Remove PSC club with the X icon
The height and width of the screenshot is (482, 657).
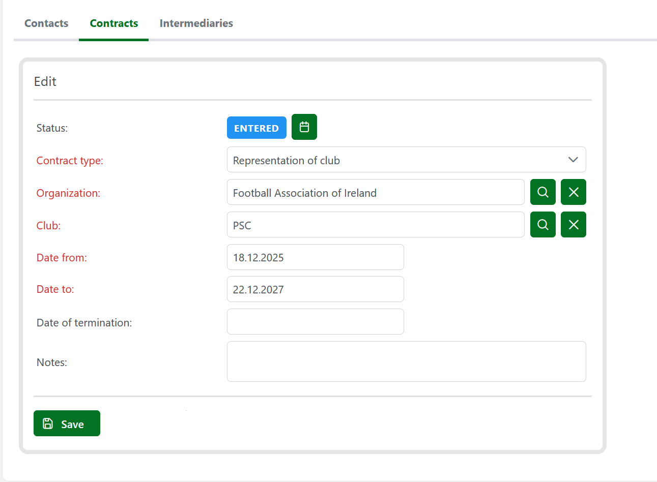[x=573, y=225]
